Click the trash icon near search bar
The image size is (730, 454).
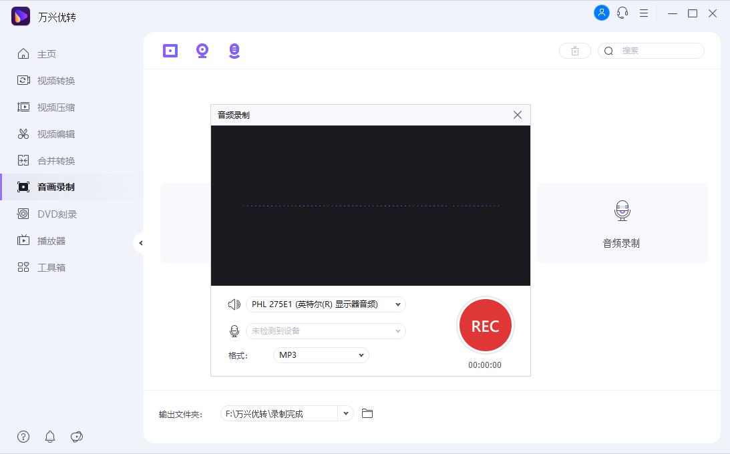(x=575, y=50)
